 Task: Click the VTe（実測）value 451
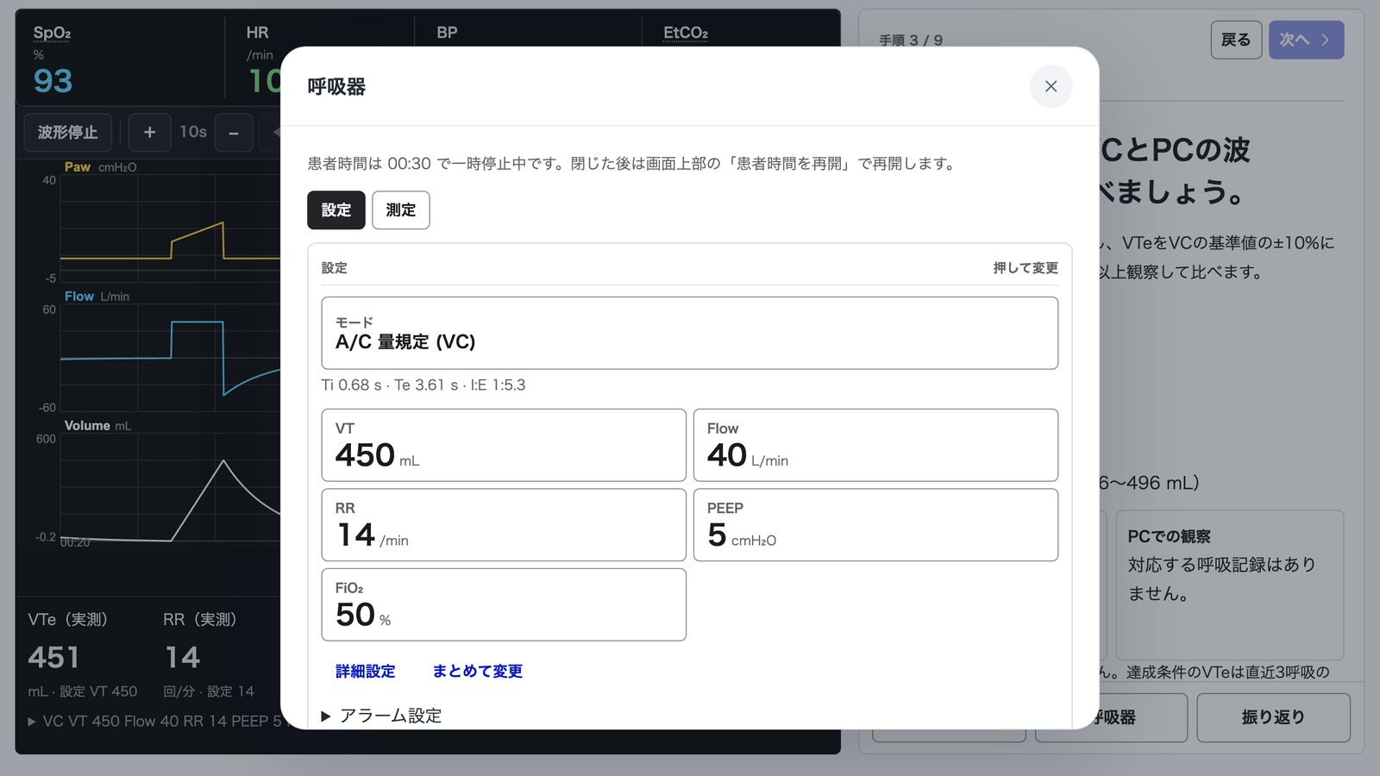[53, 658]
